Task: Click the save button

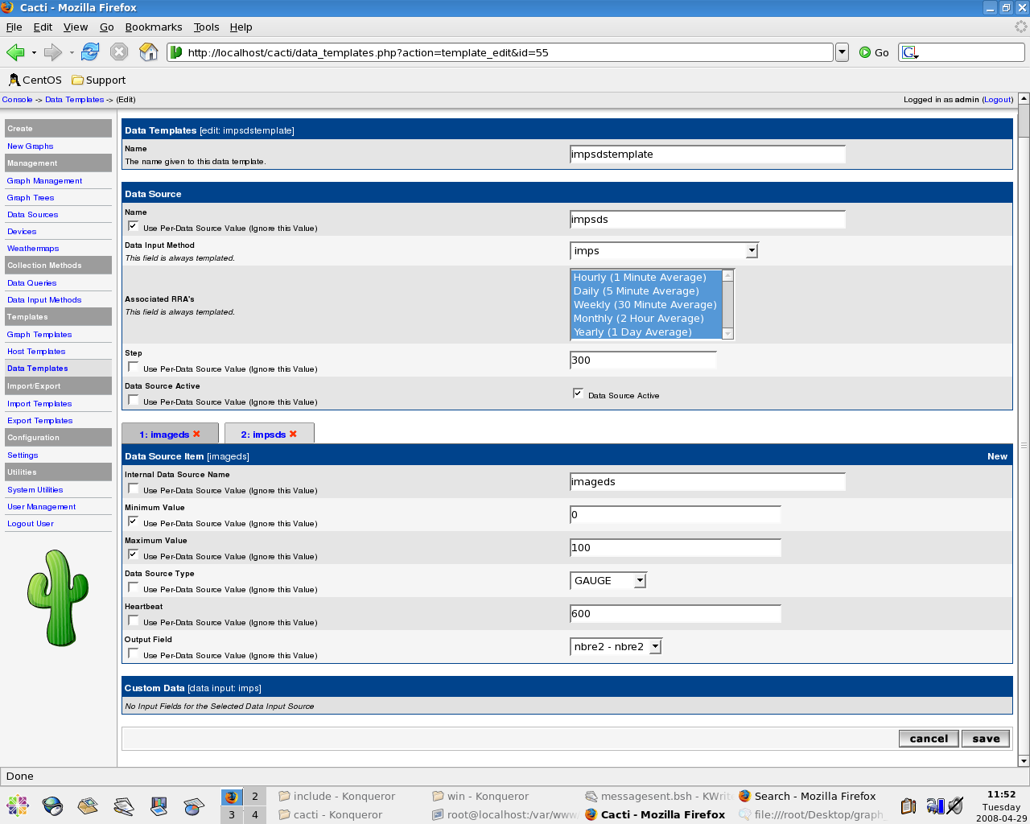Action: pos(986,739)
